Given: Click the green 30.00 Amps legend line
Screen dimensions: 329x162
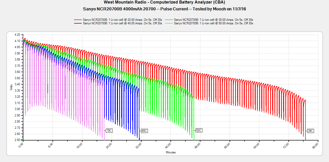Looking at the screenshot, I should point(169,20).
